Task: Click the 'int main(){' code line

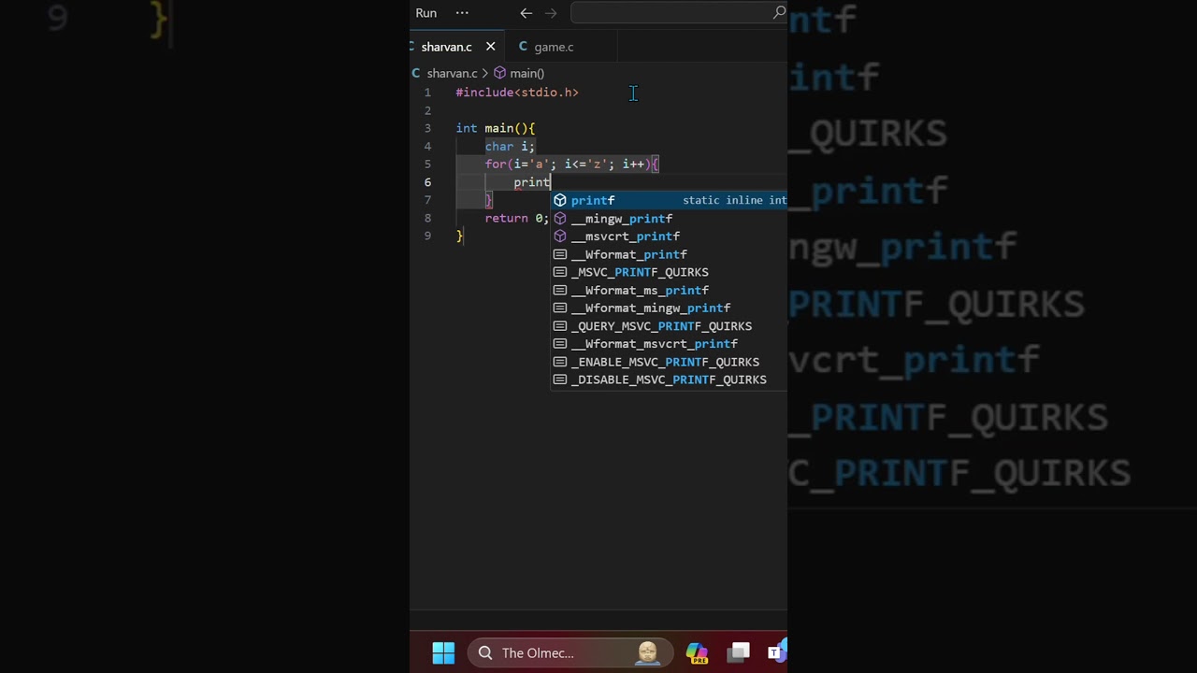Action: coord(496,128)
